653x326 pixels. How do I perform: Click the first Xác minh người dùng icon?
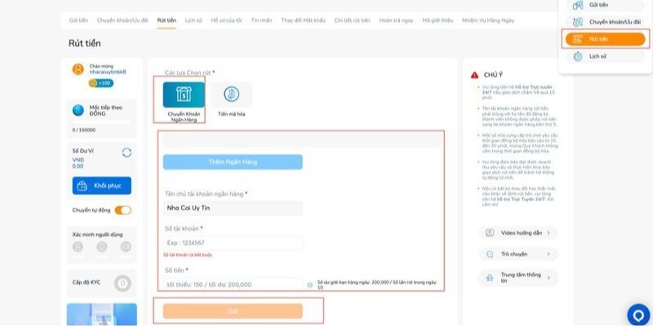[78, 247]
